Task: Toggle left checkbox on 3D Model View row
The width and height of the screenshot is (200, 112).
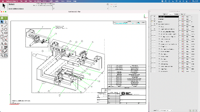Action: [152, 64]
